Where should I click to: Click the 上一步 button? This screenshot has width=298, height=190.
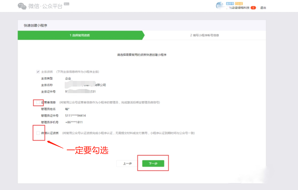(127, 164)
